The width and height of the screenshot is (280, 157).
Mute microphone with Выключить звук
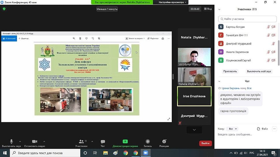(12, 142)
